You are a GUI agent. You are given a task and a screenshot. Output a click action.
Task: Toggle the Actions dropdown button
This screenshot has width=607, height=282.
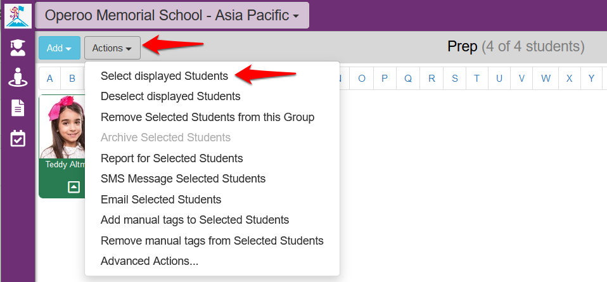pyautogui.click(x=112, y=48)
